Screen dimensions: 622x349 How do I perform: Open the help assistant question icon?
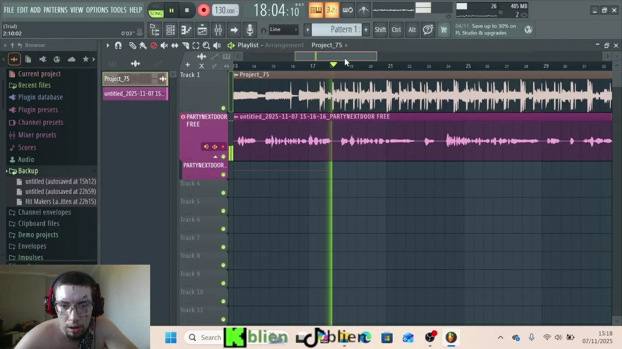[x=428, y=30]
